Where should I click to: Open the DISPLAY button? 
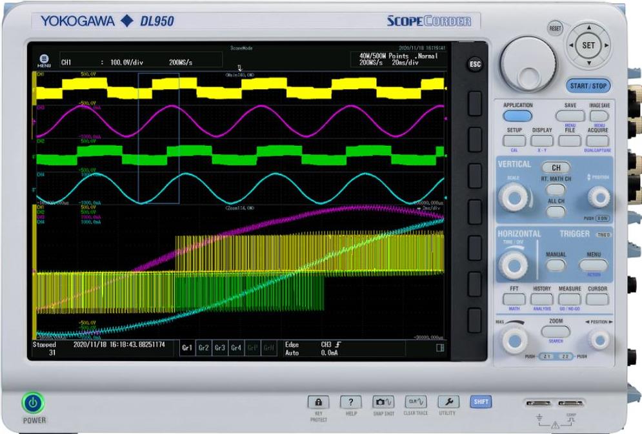pos(542,141)
